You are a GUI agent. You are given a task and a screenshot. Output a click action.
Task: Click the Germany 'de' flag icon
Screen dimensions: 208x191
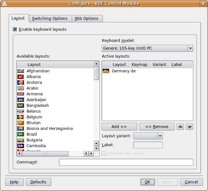point(106,71)
